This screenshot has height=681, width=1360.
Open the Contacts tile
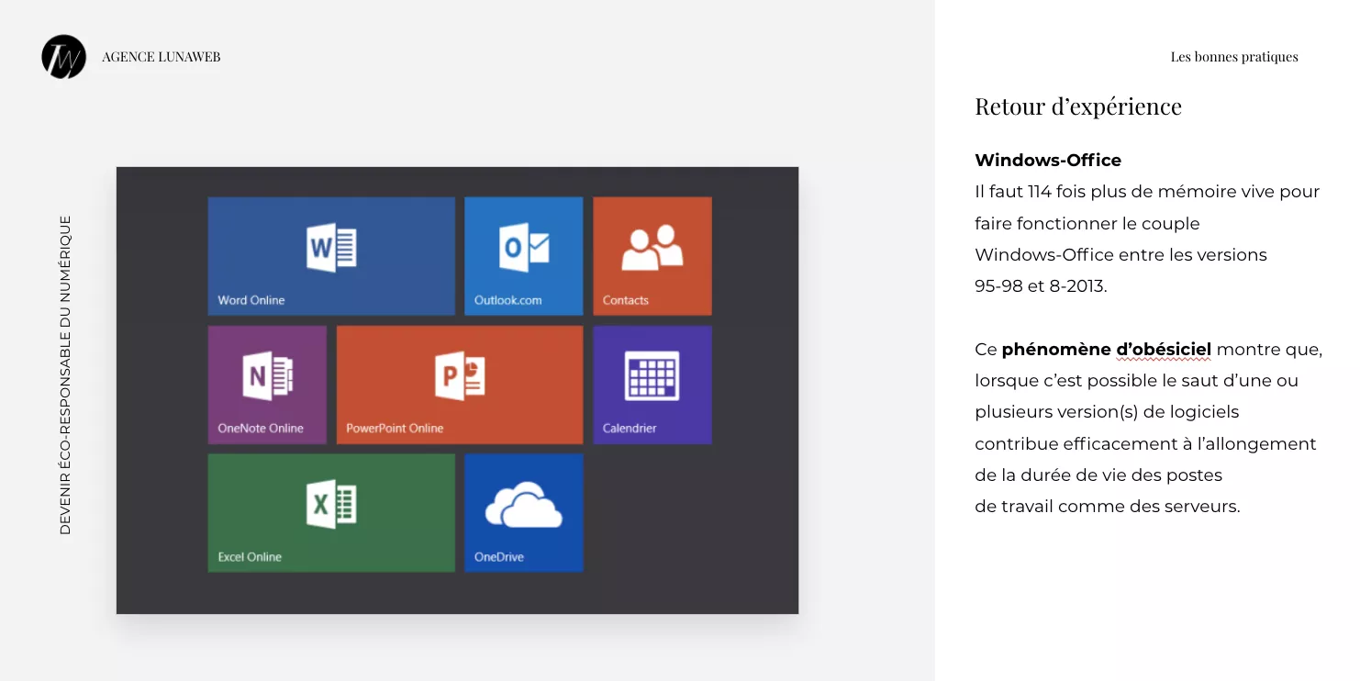click(652, 256)
